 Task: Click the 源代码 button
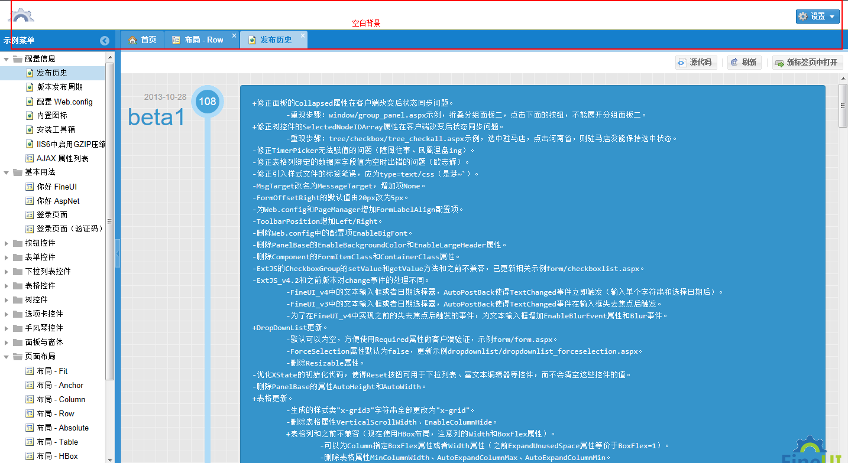coord(696,62)
